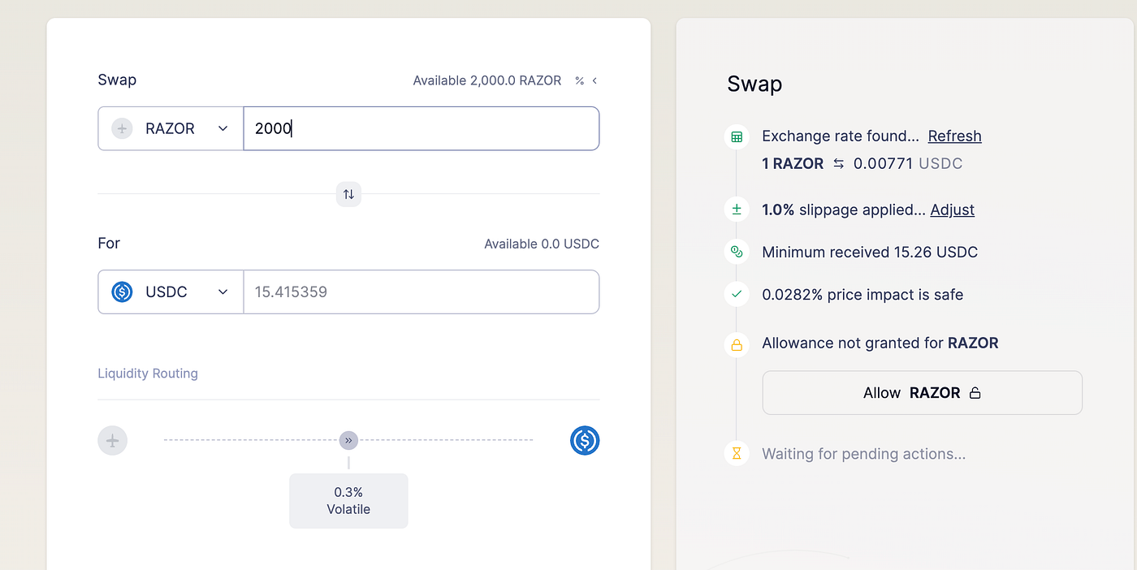Click the coins icon next to Minimum received
The width and height of the screenshot is (1137, 570).
click(x=737, y=252)
